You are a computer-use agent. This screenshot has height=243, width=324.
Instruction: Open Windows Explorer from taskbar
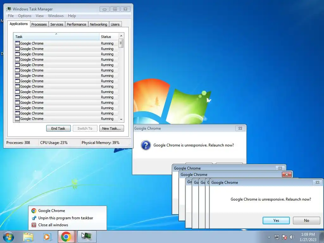pyautogui.click(x=28, y=237)
